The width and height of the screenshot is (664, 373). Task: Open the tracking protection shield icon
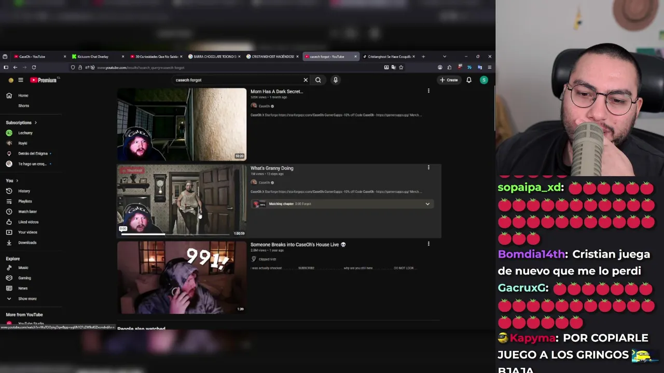coord(73,67)
